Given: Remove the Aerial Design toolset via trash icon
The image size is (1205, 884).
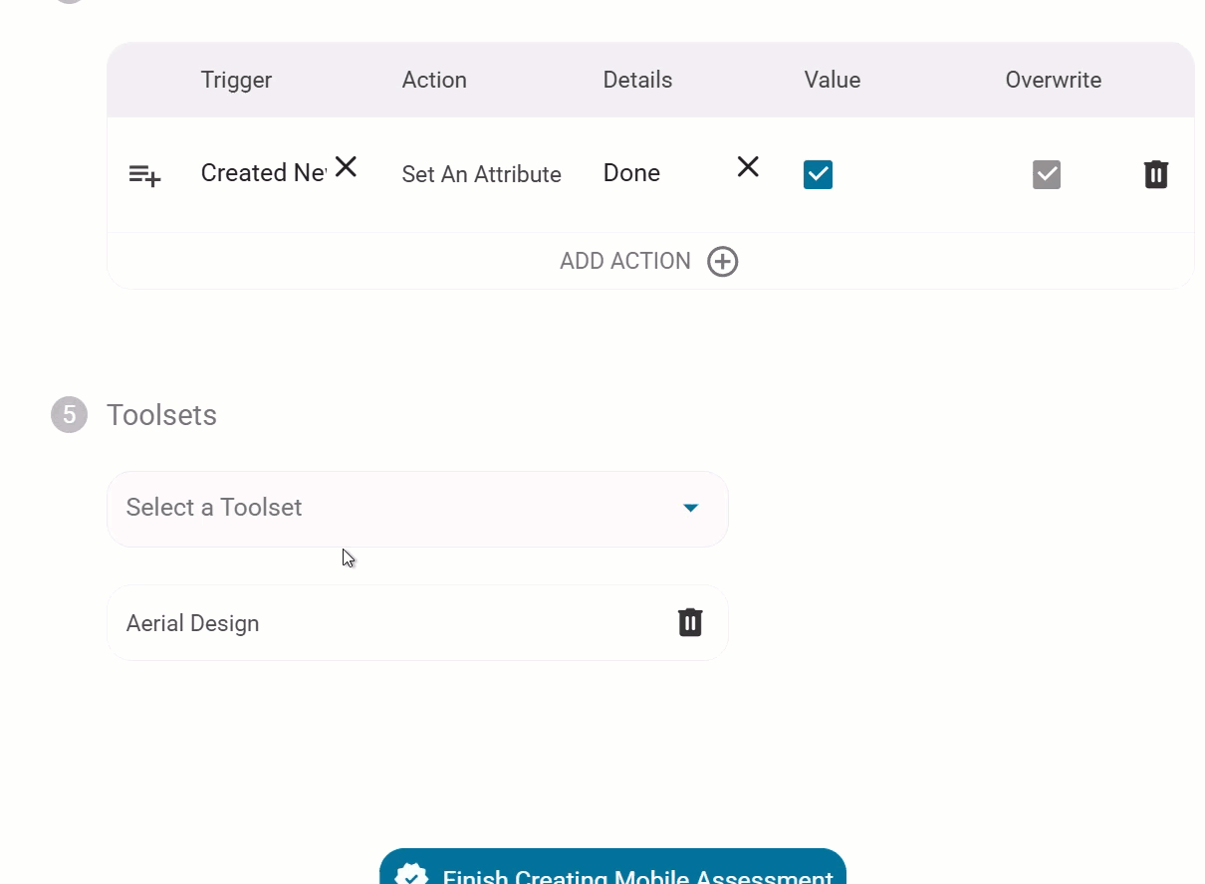Looking at the screenshot, I should pyautogui.click(x=690, y=622).
